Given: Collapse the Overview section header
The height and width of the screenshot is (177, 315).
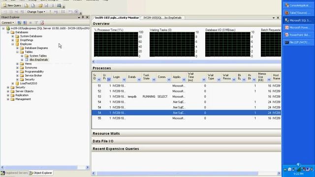Looking at the screenshot, I should [187, 24].
